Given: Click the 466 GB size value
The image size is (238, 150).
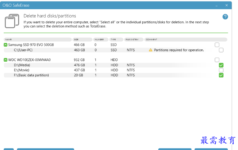Looking at the screenshot, I should click(79, 45).
